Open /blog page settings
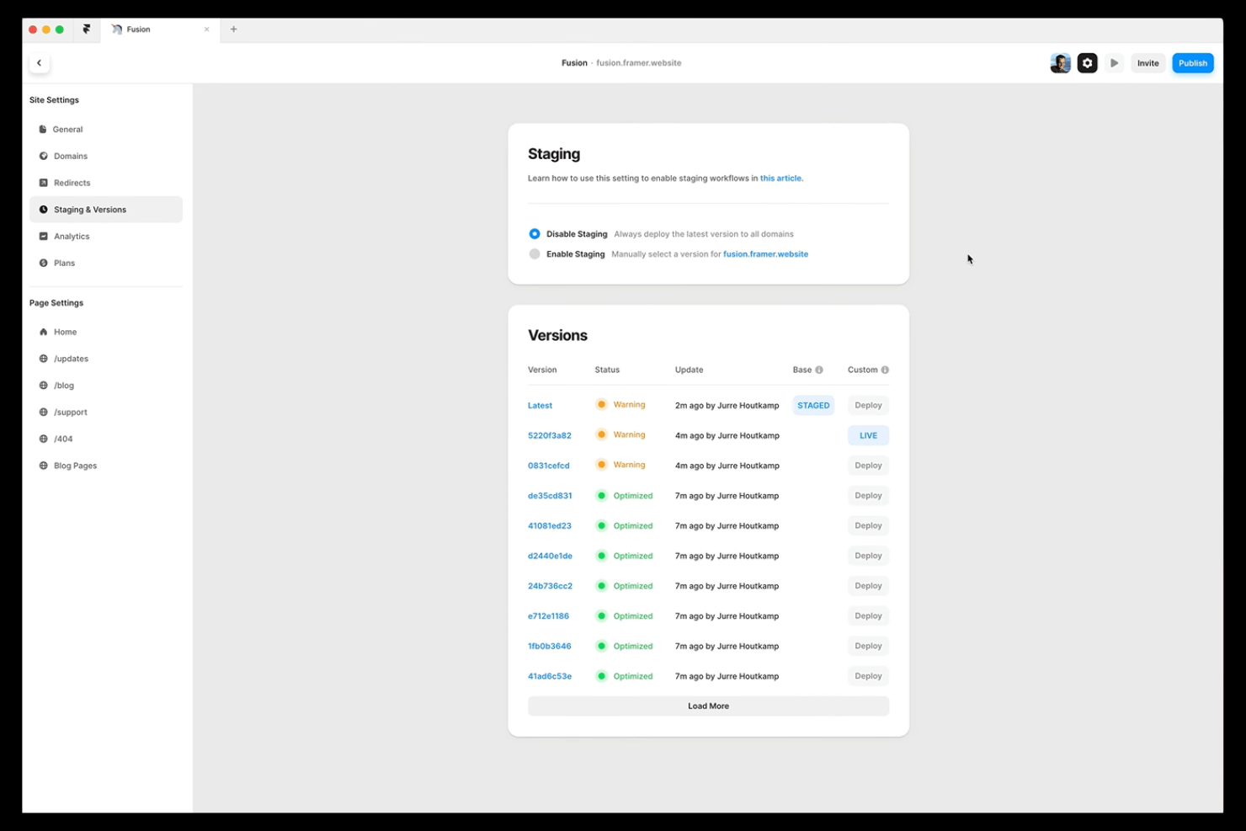This screenshot has height=831, width=1246. pyautogui.click(x=106, y=386)
